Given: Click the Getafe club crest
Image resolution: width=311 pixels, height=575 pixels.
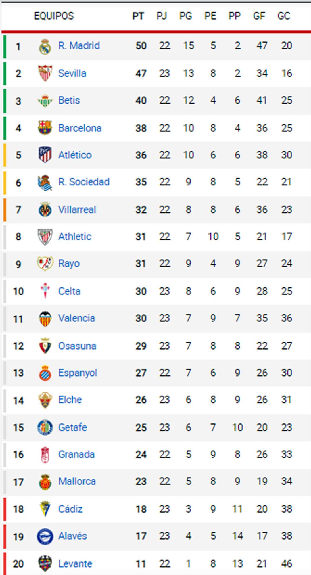Looking at the screenshot, I should coord(45,428).
